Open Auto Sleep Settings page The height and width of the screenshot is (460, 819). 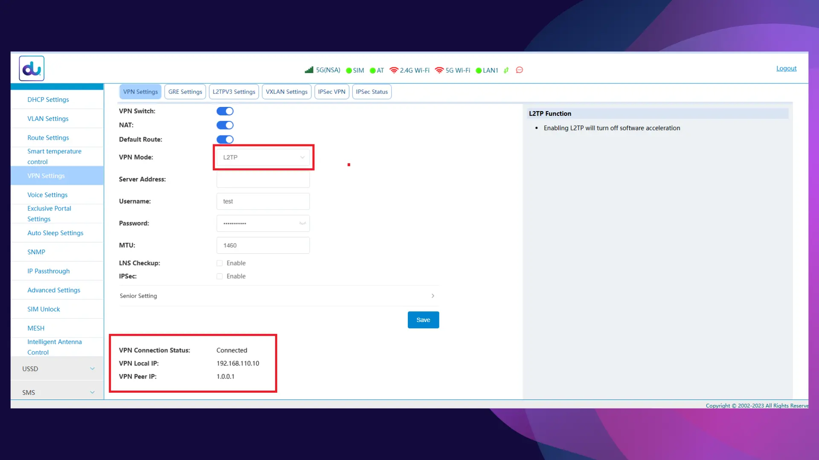(57, 233)
